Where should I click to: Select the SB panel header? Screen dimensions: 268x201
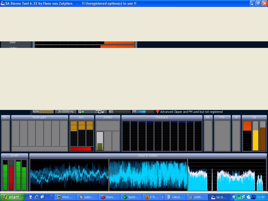236,117
